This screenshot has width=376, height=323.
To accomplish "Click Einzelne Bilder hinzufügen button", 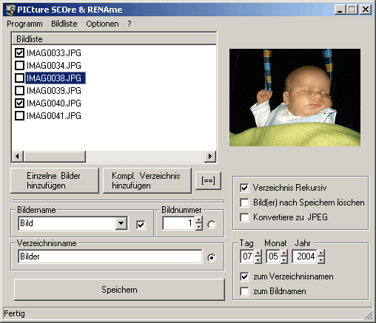I will [x=55, y=180].
